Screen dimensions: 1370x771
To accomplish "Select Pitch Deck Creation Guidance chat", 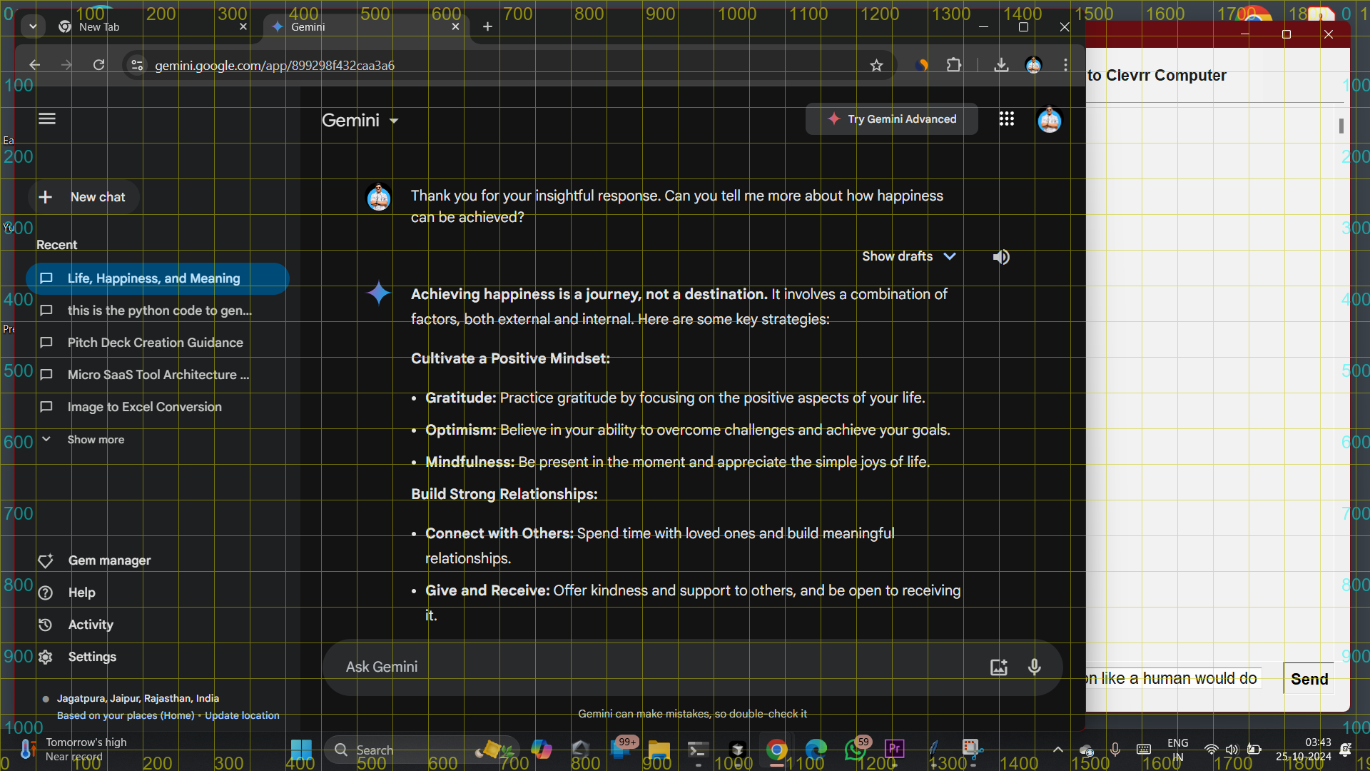I will point(155,343).
